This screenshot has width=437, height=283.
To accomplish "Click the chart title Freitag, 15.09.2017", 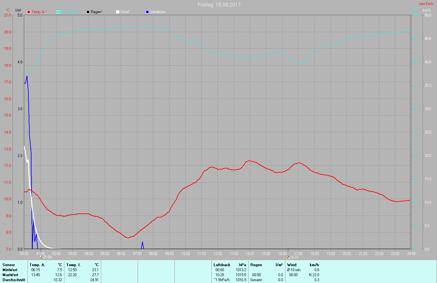I will tap(219, 5).
